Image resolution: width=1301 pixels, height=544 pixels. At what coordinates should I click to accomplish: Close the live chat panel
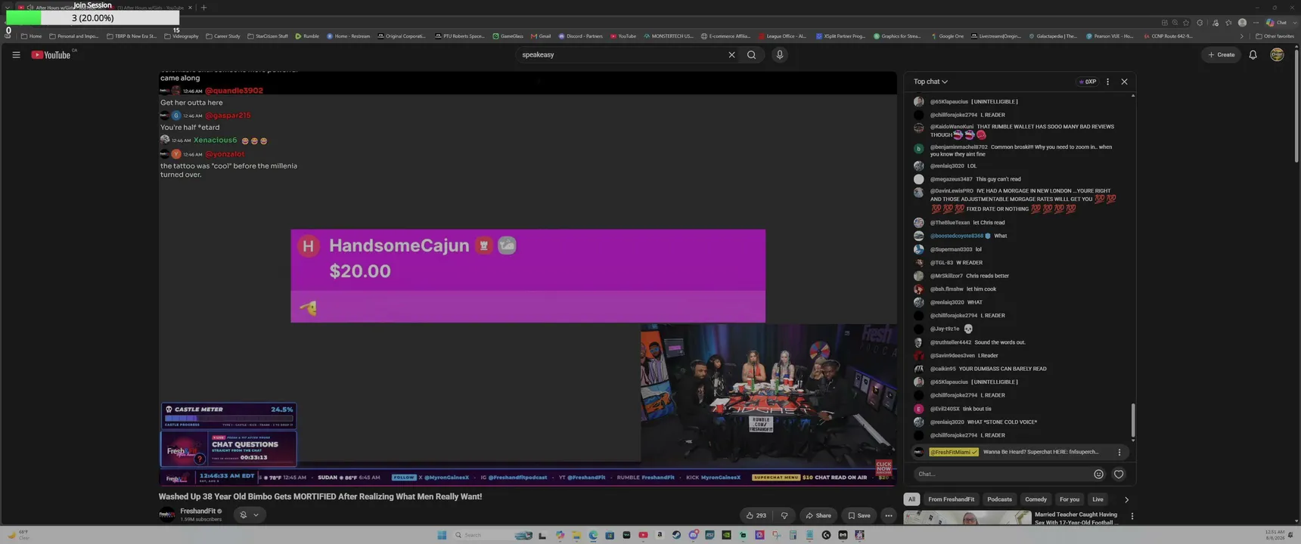(1124, 82)
